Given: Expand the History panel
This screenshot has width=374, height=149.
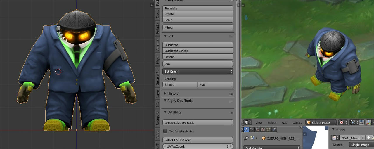Looking at the screenshot, I should (x=165, y=93).
